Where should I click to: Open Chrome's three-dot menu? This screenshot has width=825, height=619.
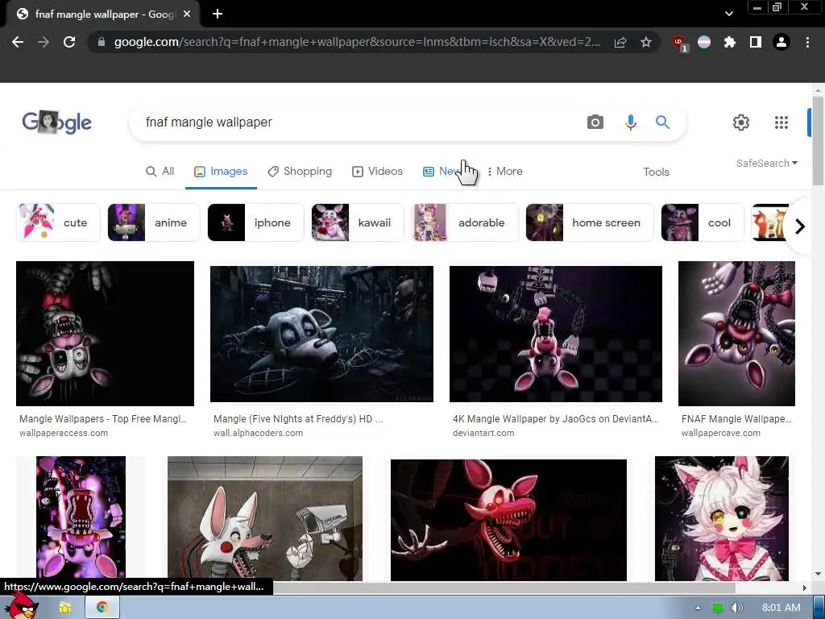pos(807,42)
